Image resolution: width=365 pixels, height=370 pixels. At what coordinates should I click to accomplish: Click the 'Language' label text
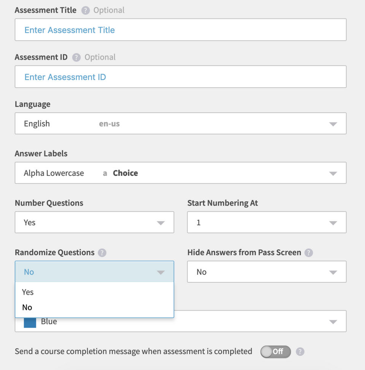click(x=33, y=104)
